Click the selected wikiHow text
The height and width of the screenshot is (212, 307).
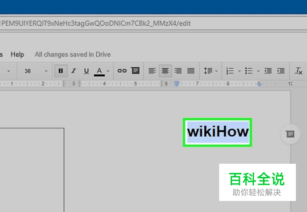[218, 132]
